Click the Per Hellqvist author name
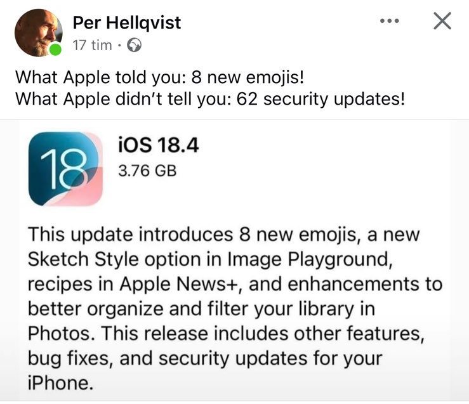Image resolution: width=469 pixels, height=404 pixels. pyautogui.click(x=127, y=23)
